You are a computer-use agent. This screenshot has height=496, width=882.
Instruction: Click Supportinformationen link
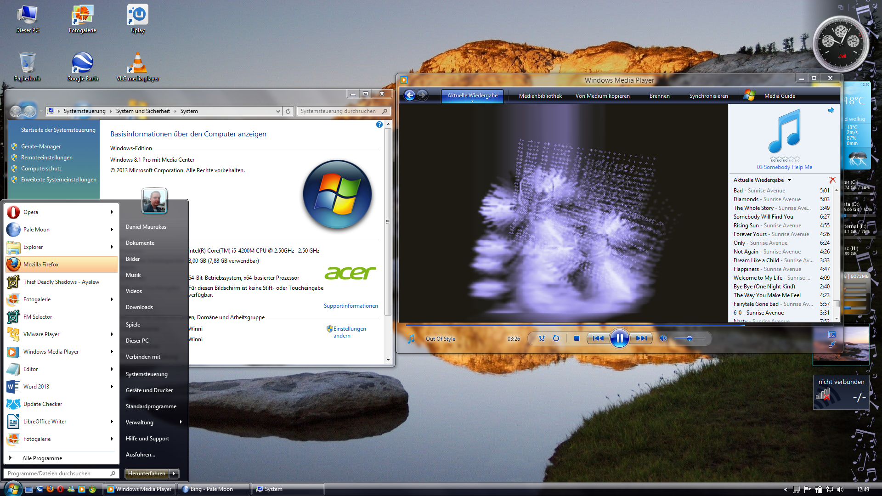tap(351, 306)
